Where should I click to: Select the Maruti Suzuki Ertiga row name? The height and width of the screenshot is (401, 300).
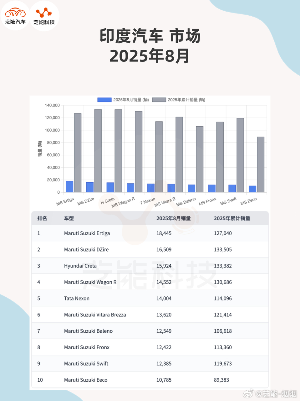click(x=87, y=233)
